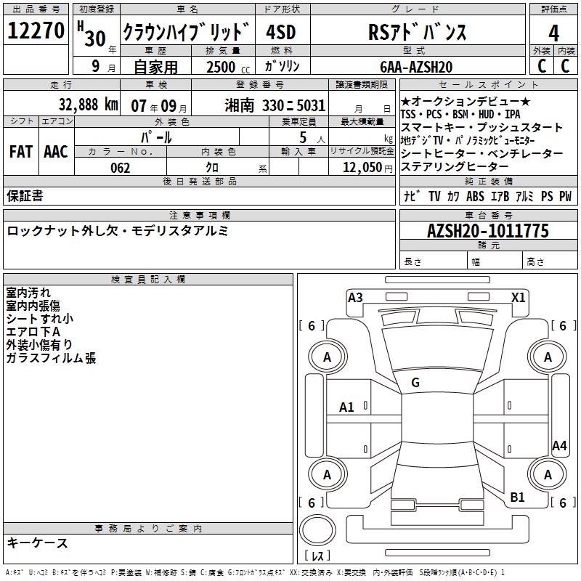
Task: Click the C grade under 内装
Action: coord(565,65)
